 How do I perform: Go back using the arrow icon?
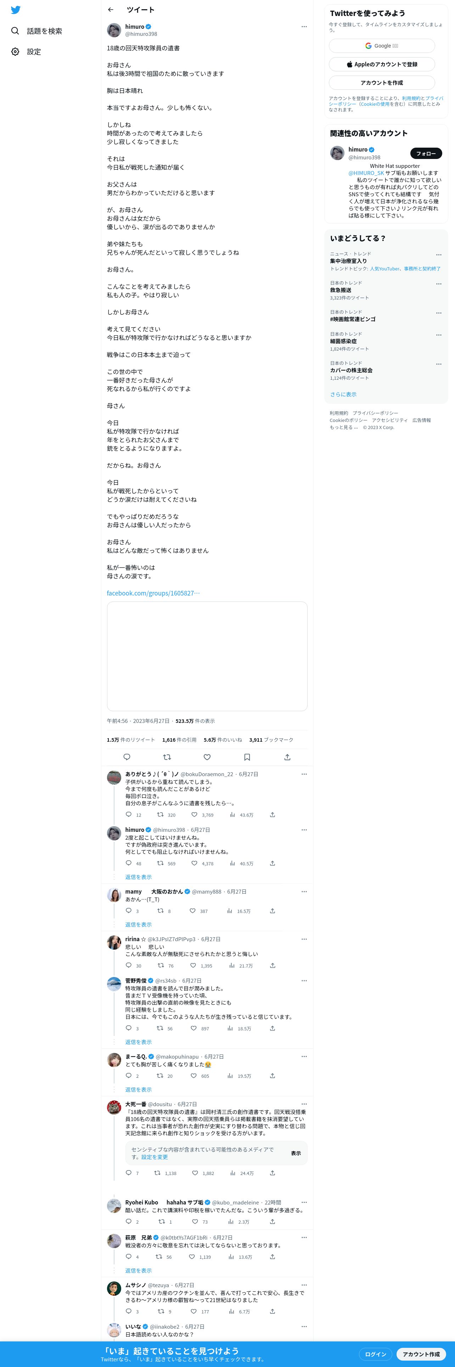[111, 10]
